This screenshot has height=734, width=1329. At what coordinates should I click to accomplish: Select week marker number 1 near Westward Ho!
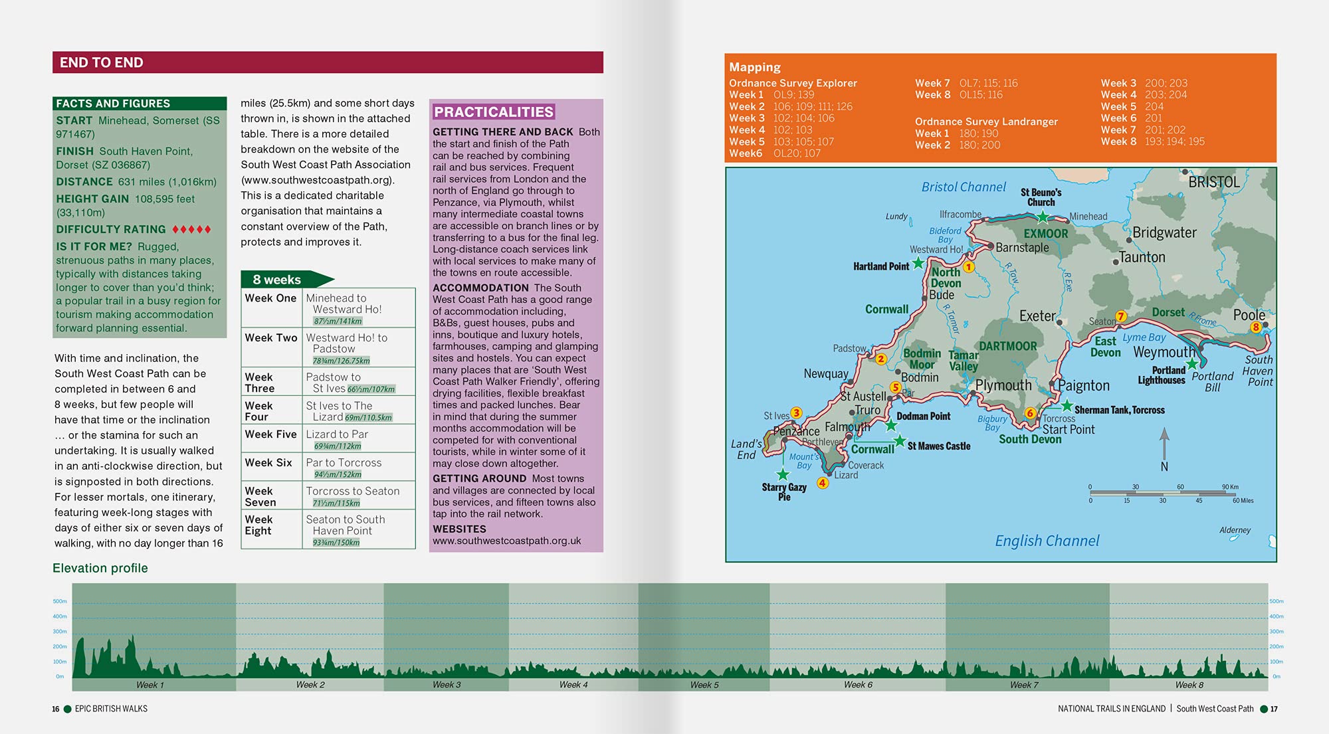pyautogui.click(x=969, y=267)
